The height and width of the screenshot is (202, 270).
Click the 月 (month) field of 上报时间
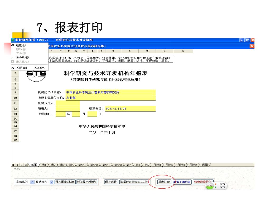pos(76,114)
